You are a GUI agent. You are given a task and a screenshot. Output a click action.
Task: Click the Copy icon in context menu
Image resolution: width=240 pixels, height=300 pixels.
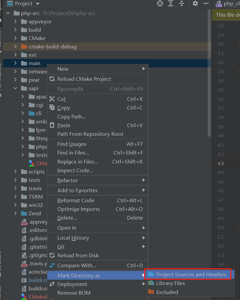[52, 107]
